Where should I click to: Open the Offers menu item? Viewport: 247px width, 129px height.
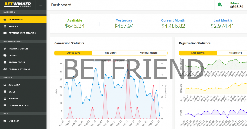(x=23, y=56)
